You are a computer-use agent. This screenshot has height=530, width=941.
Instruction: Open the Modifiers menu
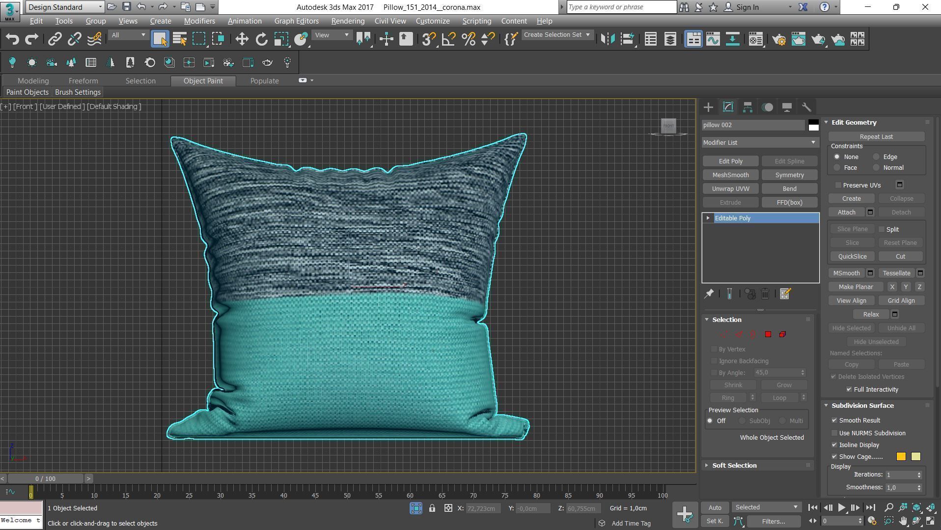pos(199,21)
